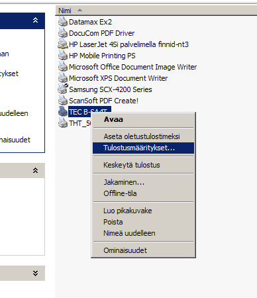This screenshot has width=257, height=298.
Task: Collapse the top blue task pane section
Action: click(35, 21)
